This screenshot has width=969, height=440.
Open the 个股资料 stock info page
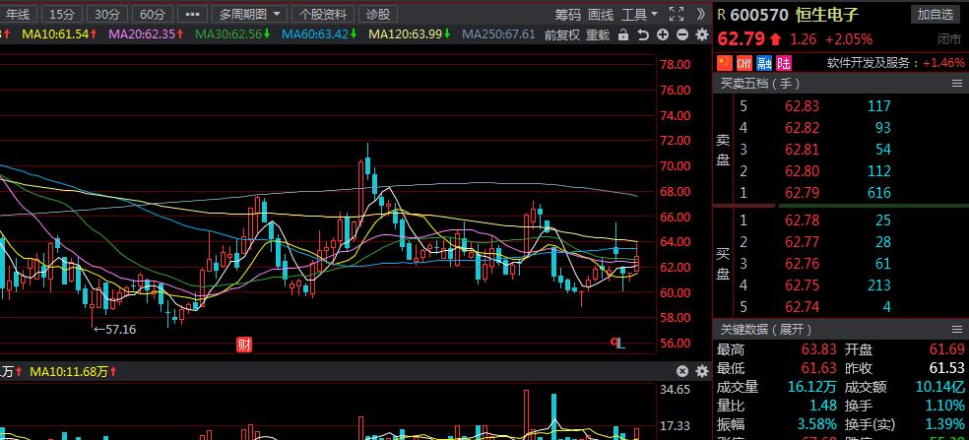point(323,14)
